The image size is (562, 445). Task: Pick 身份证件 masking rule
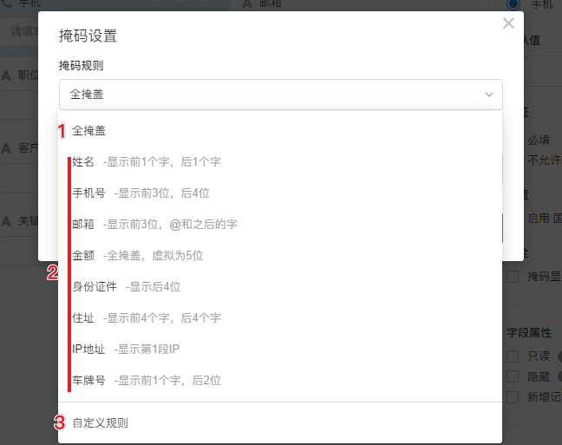tap(280, 286)
